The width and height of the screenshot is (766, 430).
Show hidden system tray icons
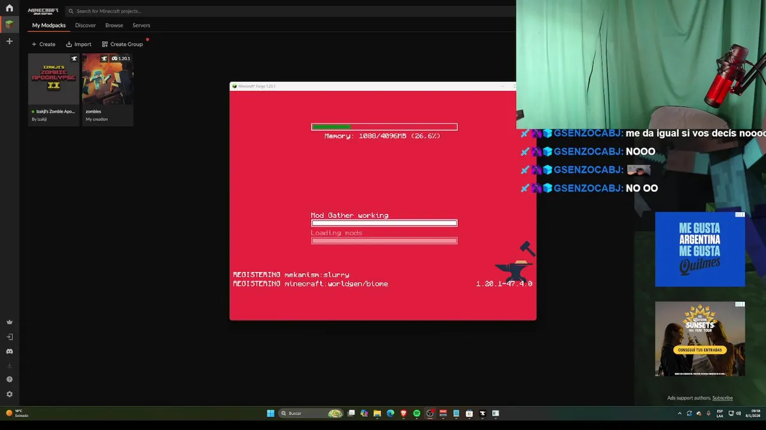pos(679,413)
